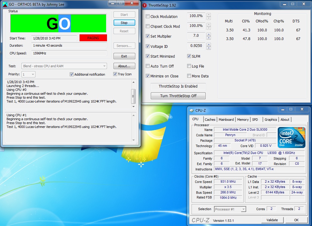The height and width of the screenshot is (226, 312).
Task: Click the Exit button in ORTHOS
Action: click(124, 56)
